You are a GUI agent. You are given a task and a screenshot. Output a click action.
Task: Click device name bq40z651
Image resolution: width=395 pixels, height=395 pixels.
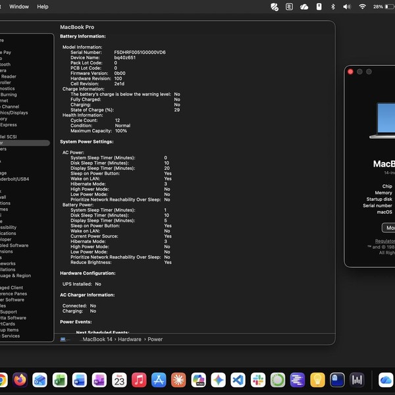124,58
